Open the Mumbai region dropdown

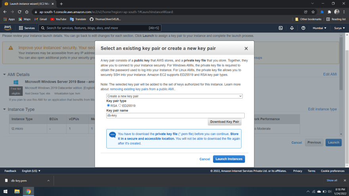click(319, 28)
